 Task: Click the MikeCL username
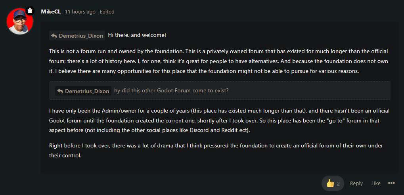pyautogui.click(x=51, y=11)
